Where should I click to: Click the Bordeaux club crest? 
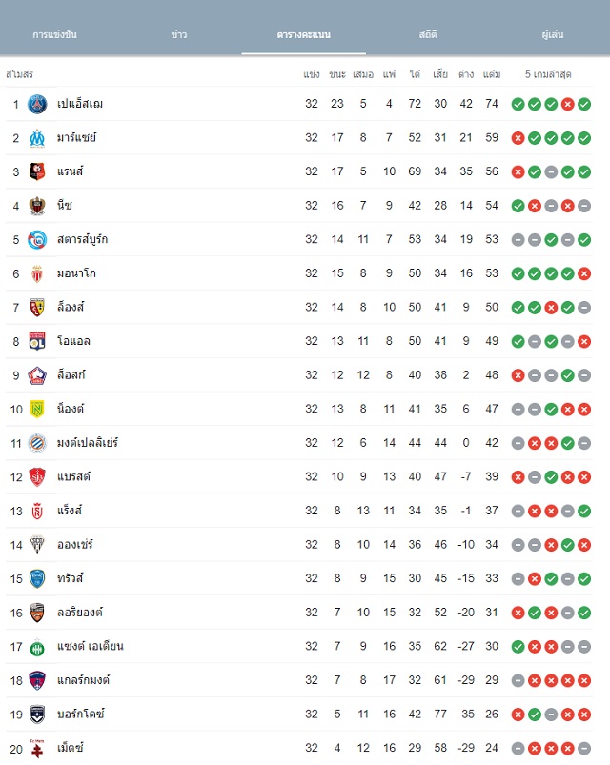[37, 715]
